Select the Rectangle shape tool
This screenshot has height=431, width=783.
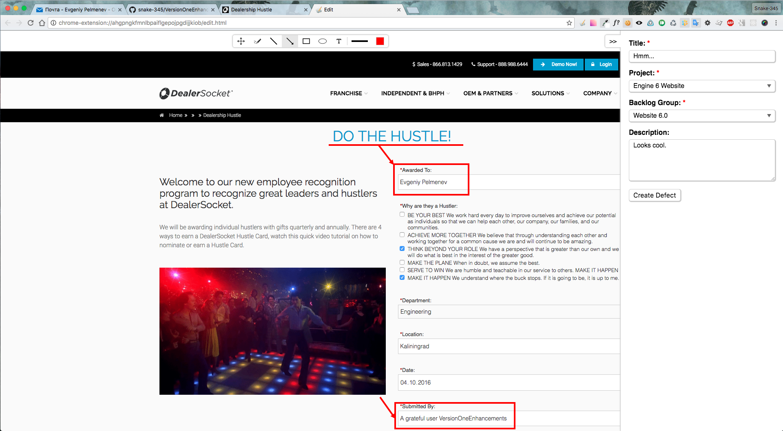[x=306, y=41]
